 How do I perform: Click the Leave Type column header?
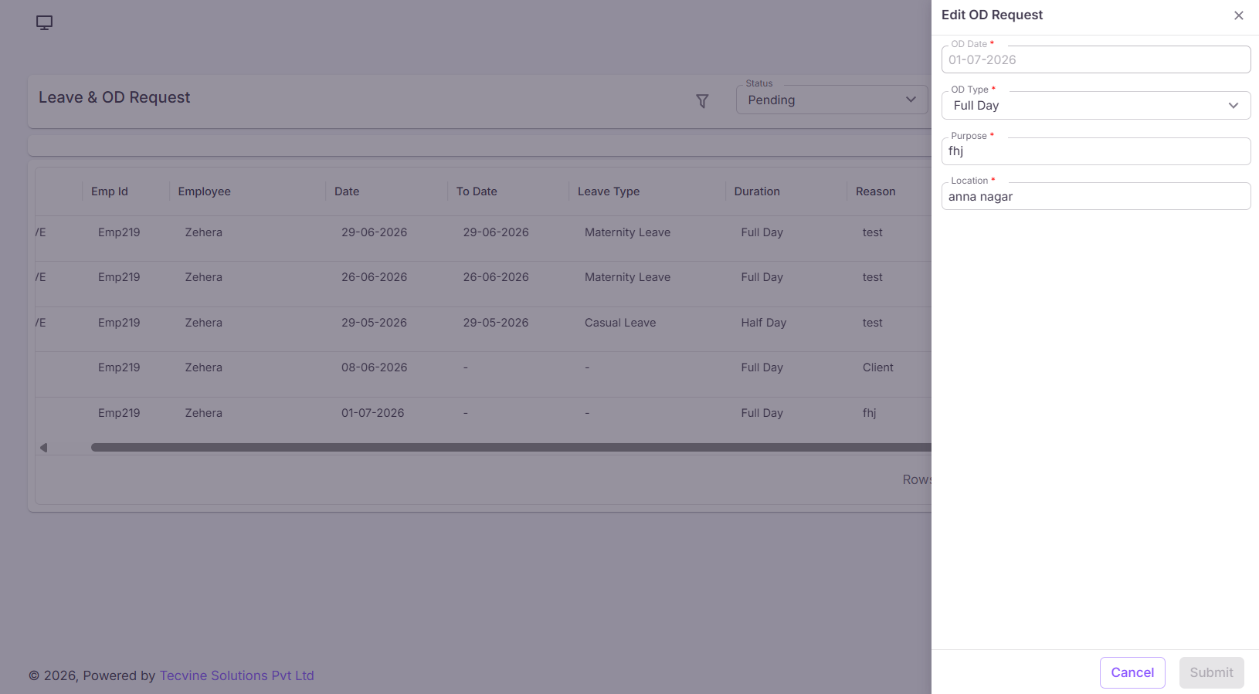point(609,191)
